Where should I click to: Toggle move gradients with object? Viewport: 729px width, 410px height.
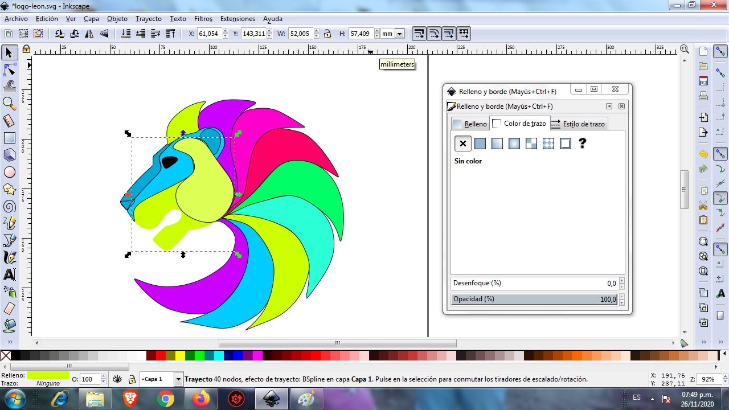tap(448, 34)
